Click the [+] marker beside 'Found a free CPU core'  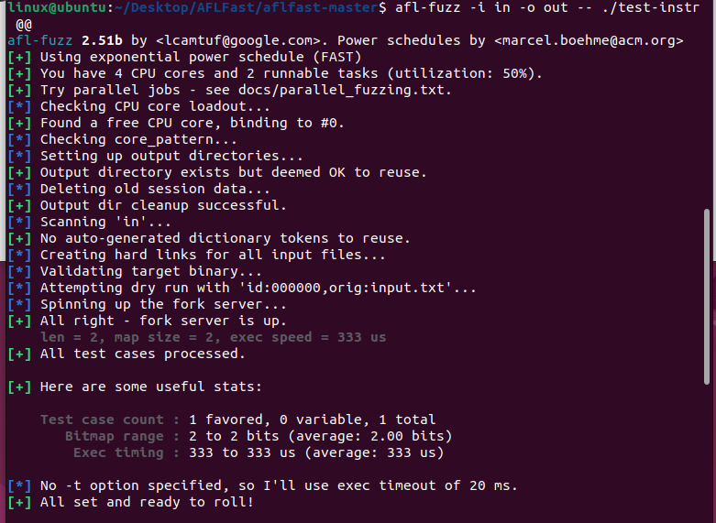[19, 124]
